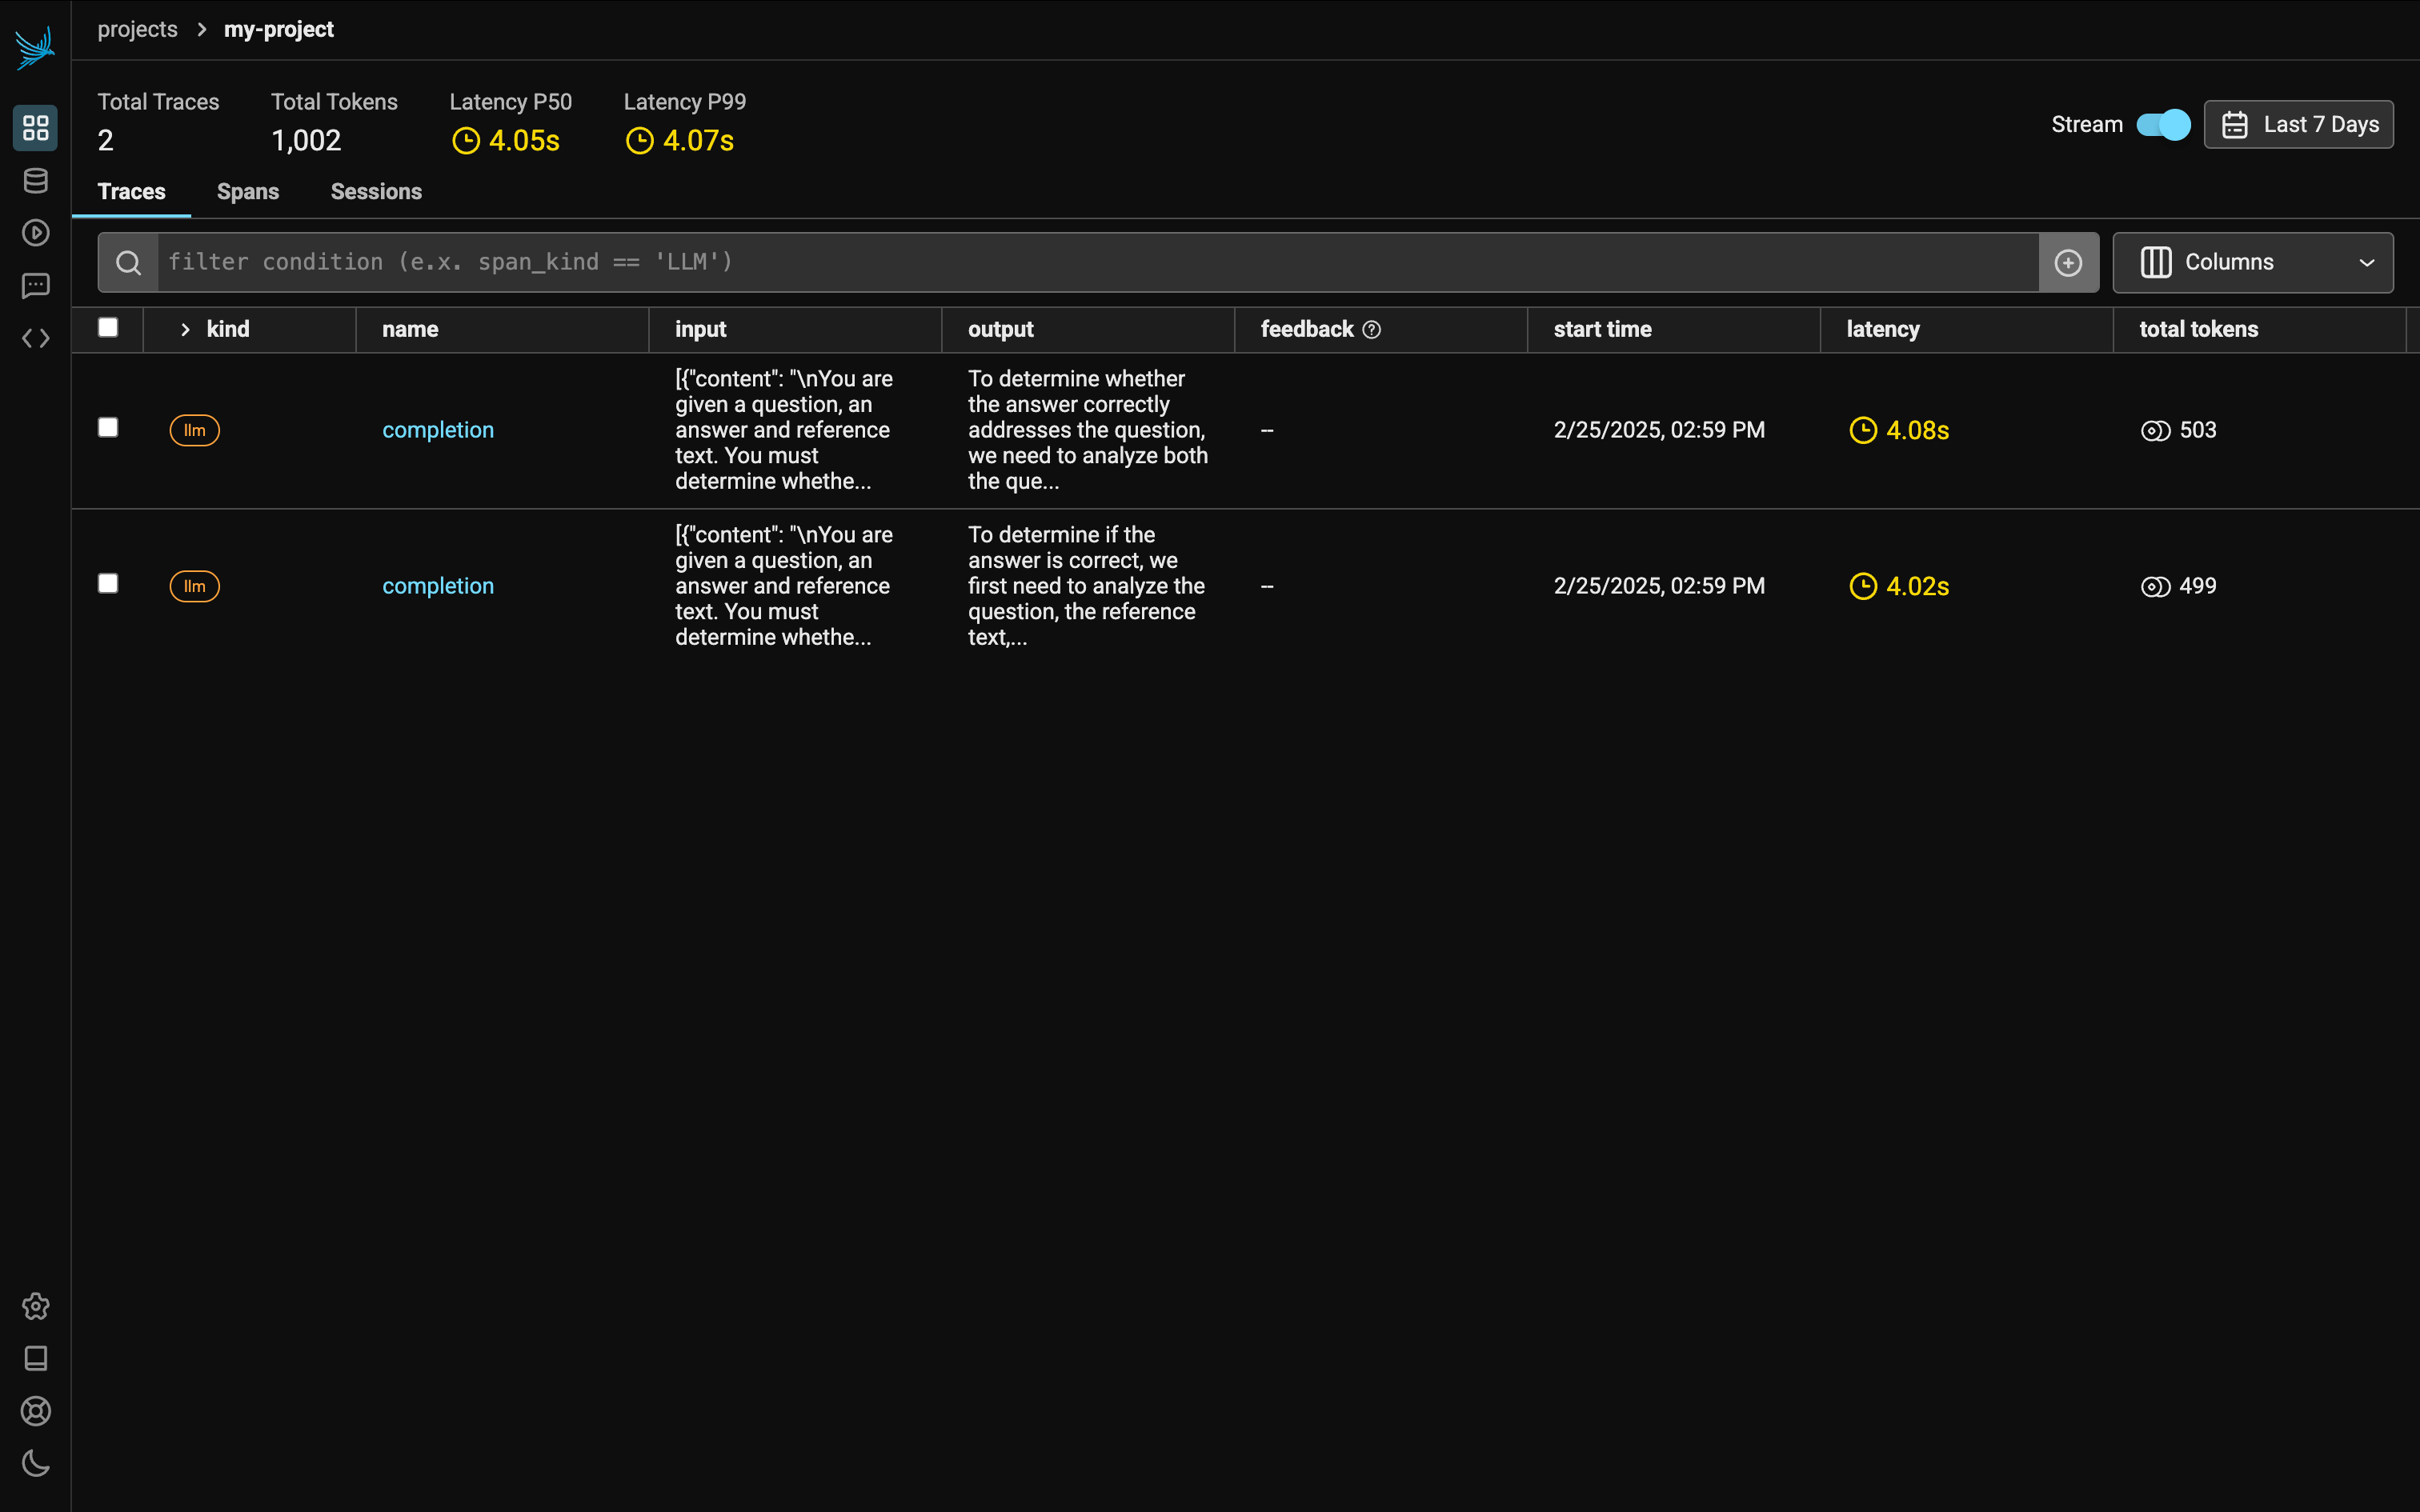This screenshot has width=2420, height=1512.
Task: Switch theme with the moon icon
Action: [36, 1463]
